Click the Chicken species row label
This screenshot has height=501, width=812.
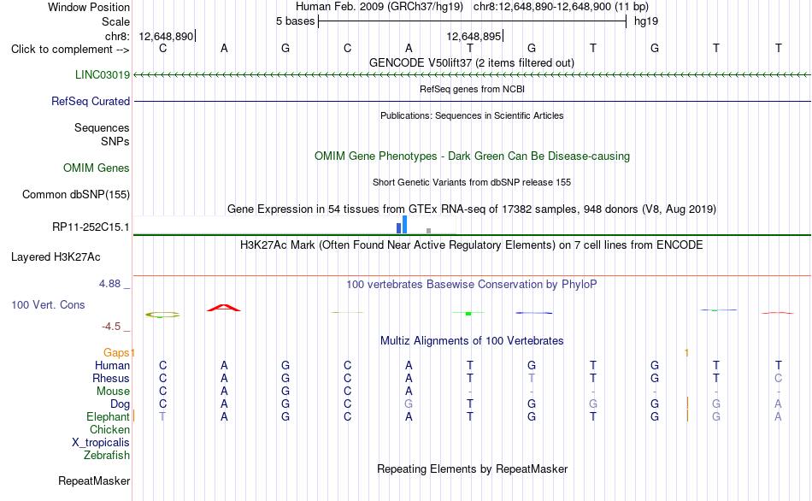[109, 429]
